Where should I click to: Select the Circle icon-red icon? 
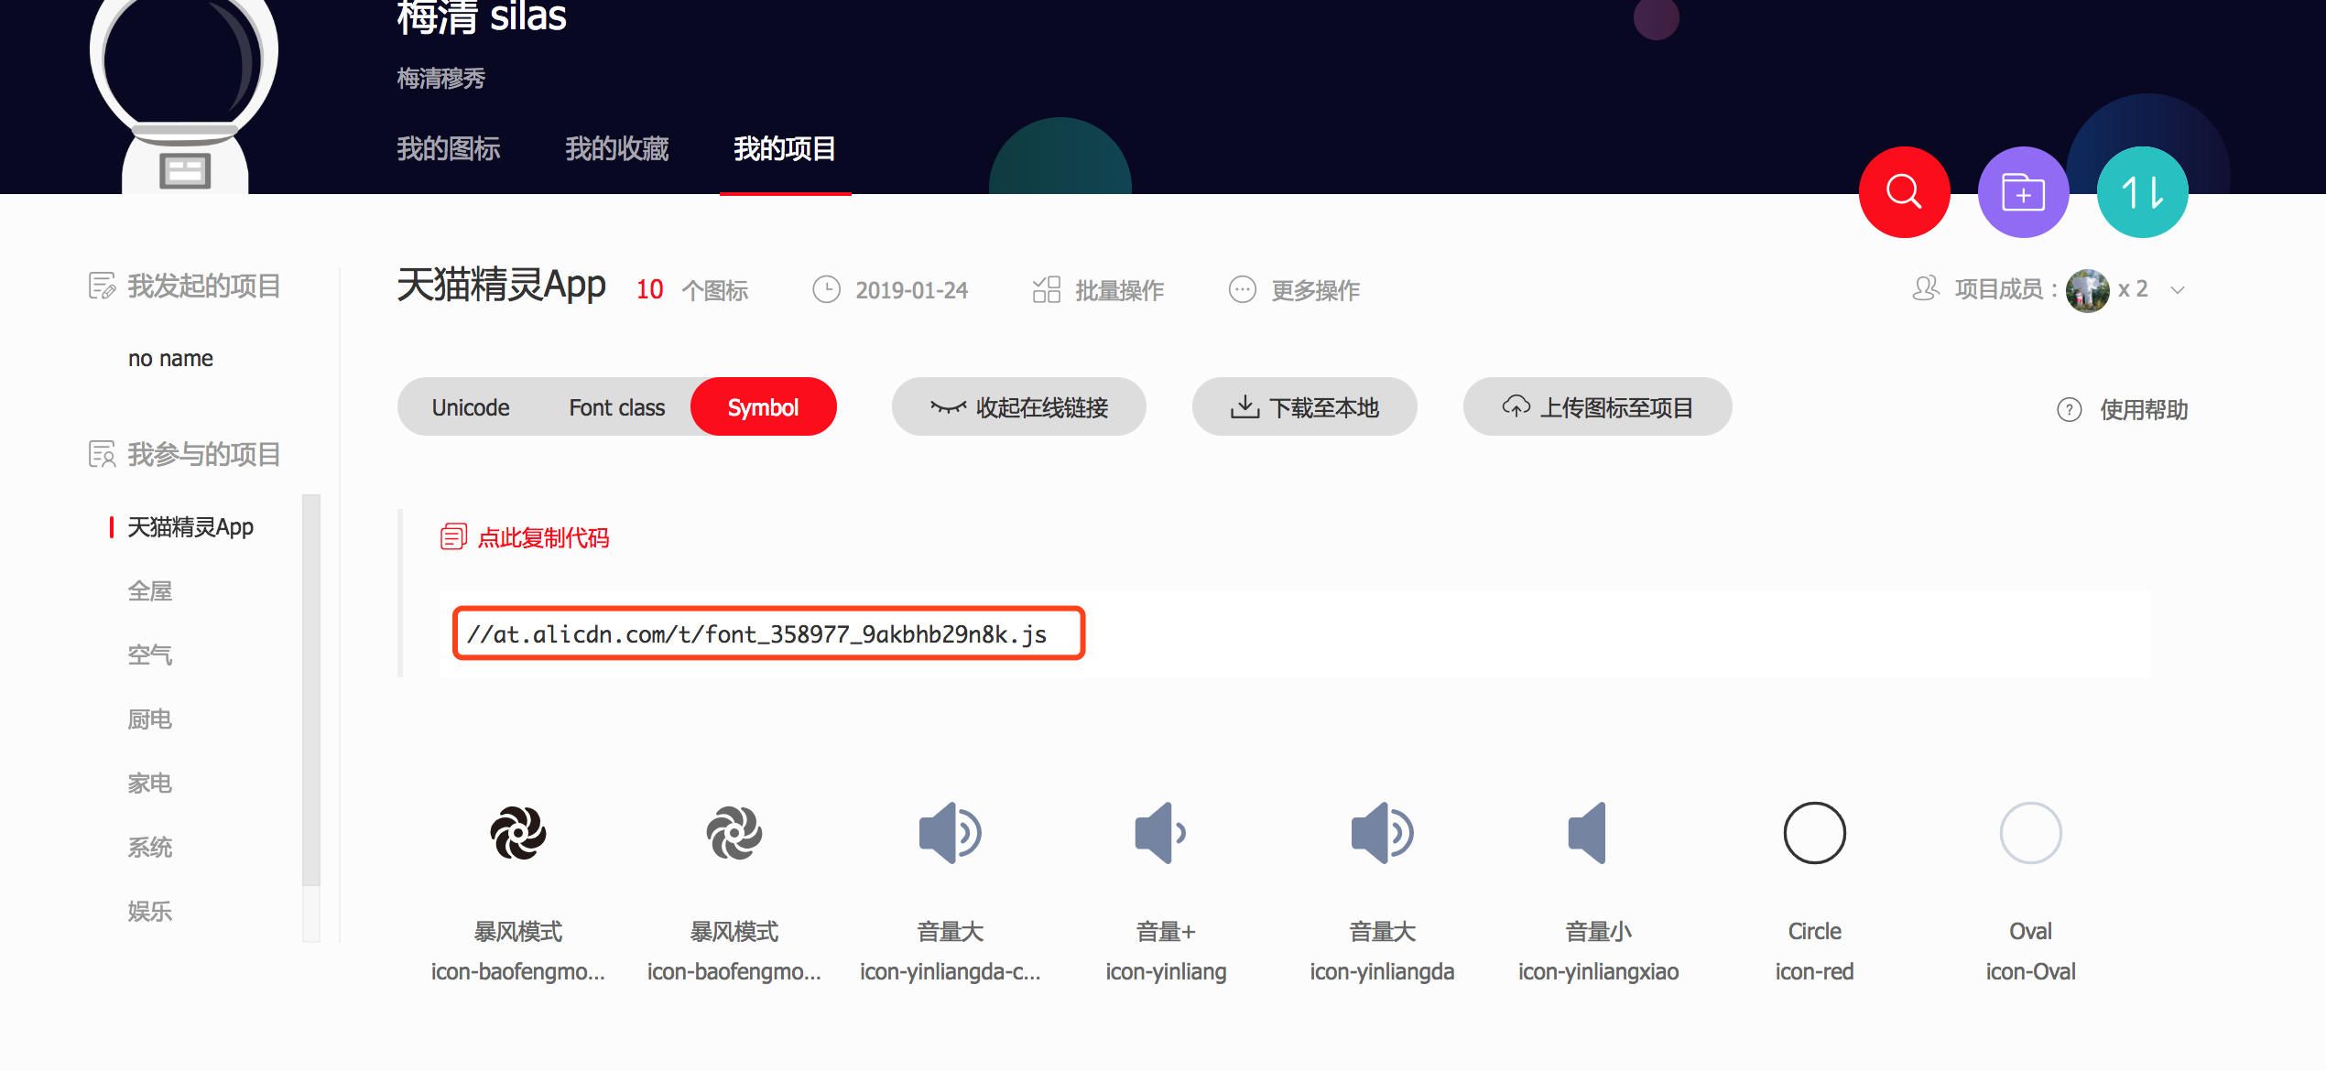(x=1814, y=833)
